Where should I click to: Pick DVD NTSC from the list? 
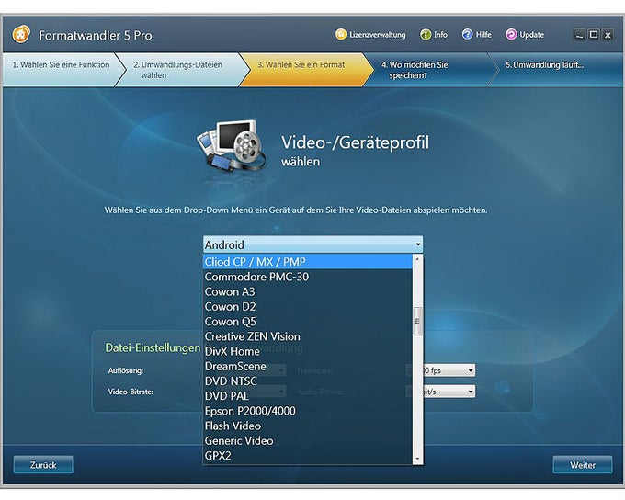308,381
